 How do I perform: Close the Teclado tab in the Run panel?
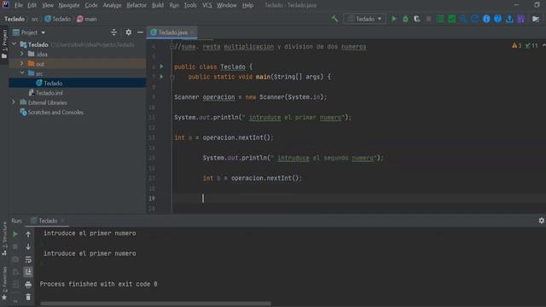pyautogui.click(x=62, y=221)
